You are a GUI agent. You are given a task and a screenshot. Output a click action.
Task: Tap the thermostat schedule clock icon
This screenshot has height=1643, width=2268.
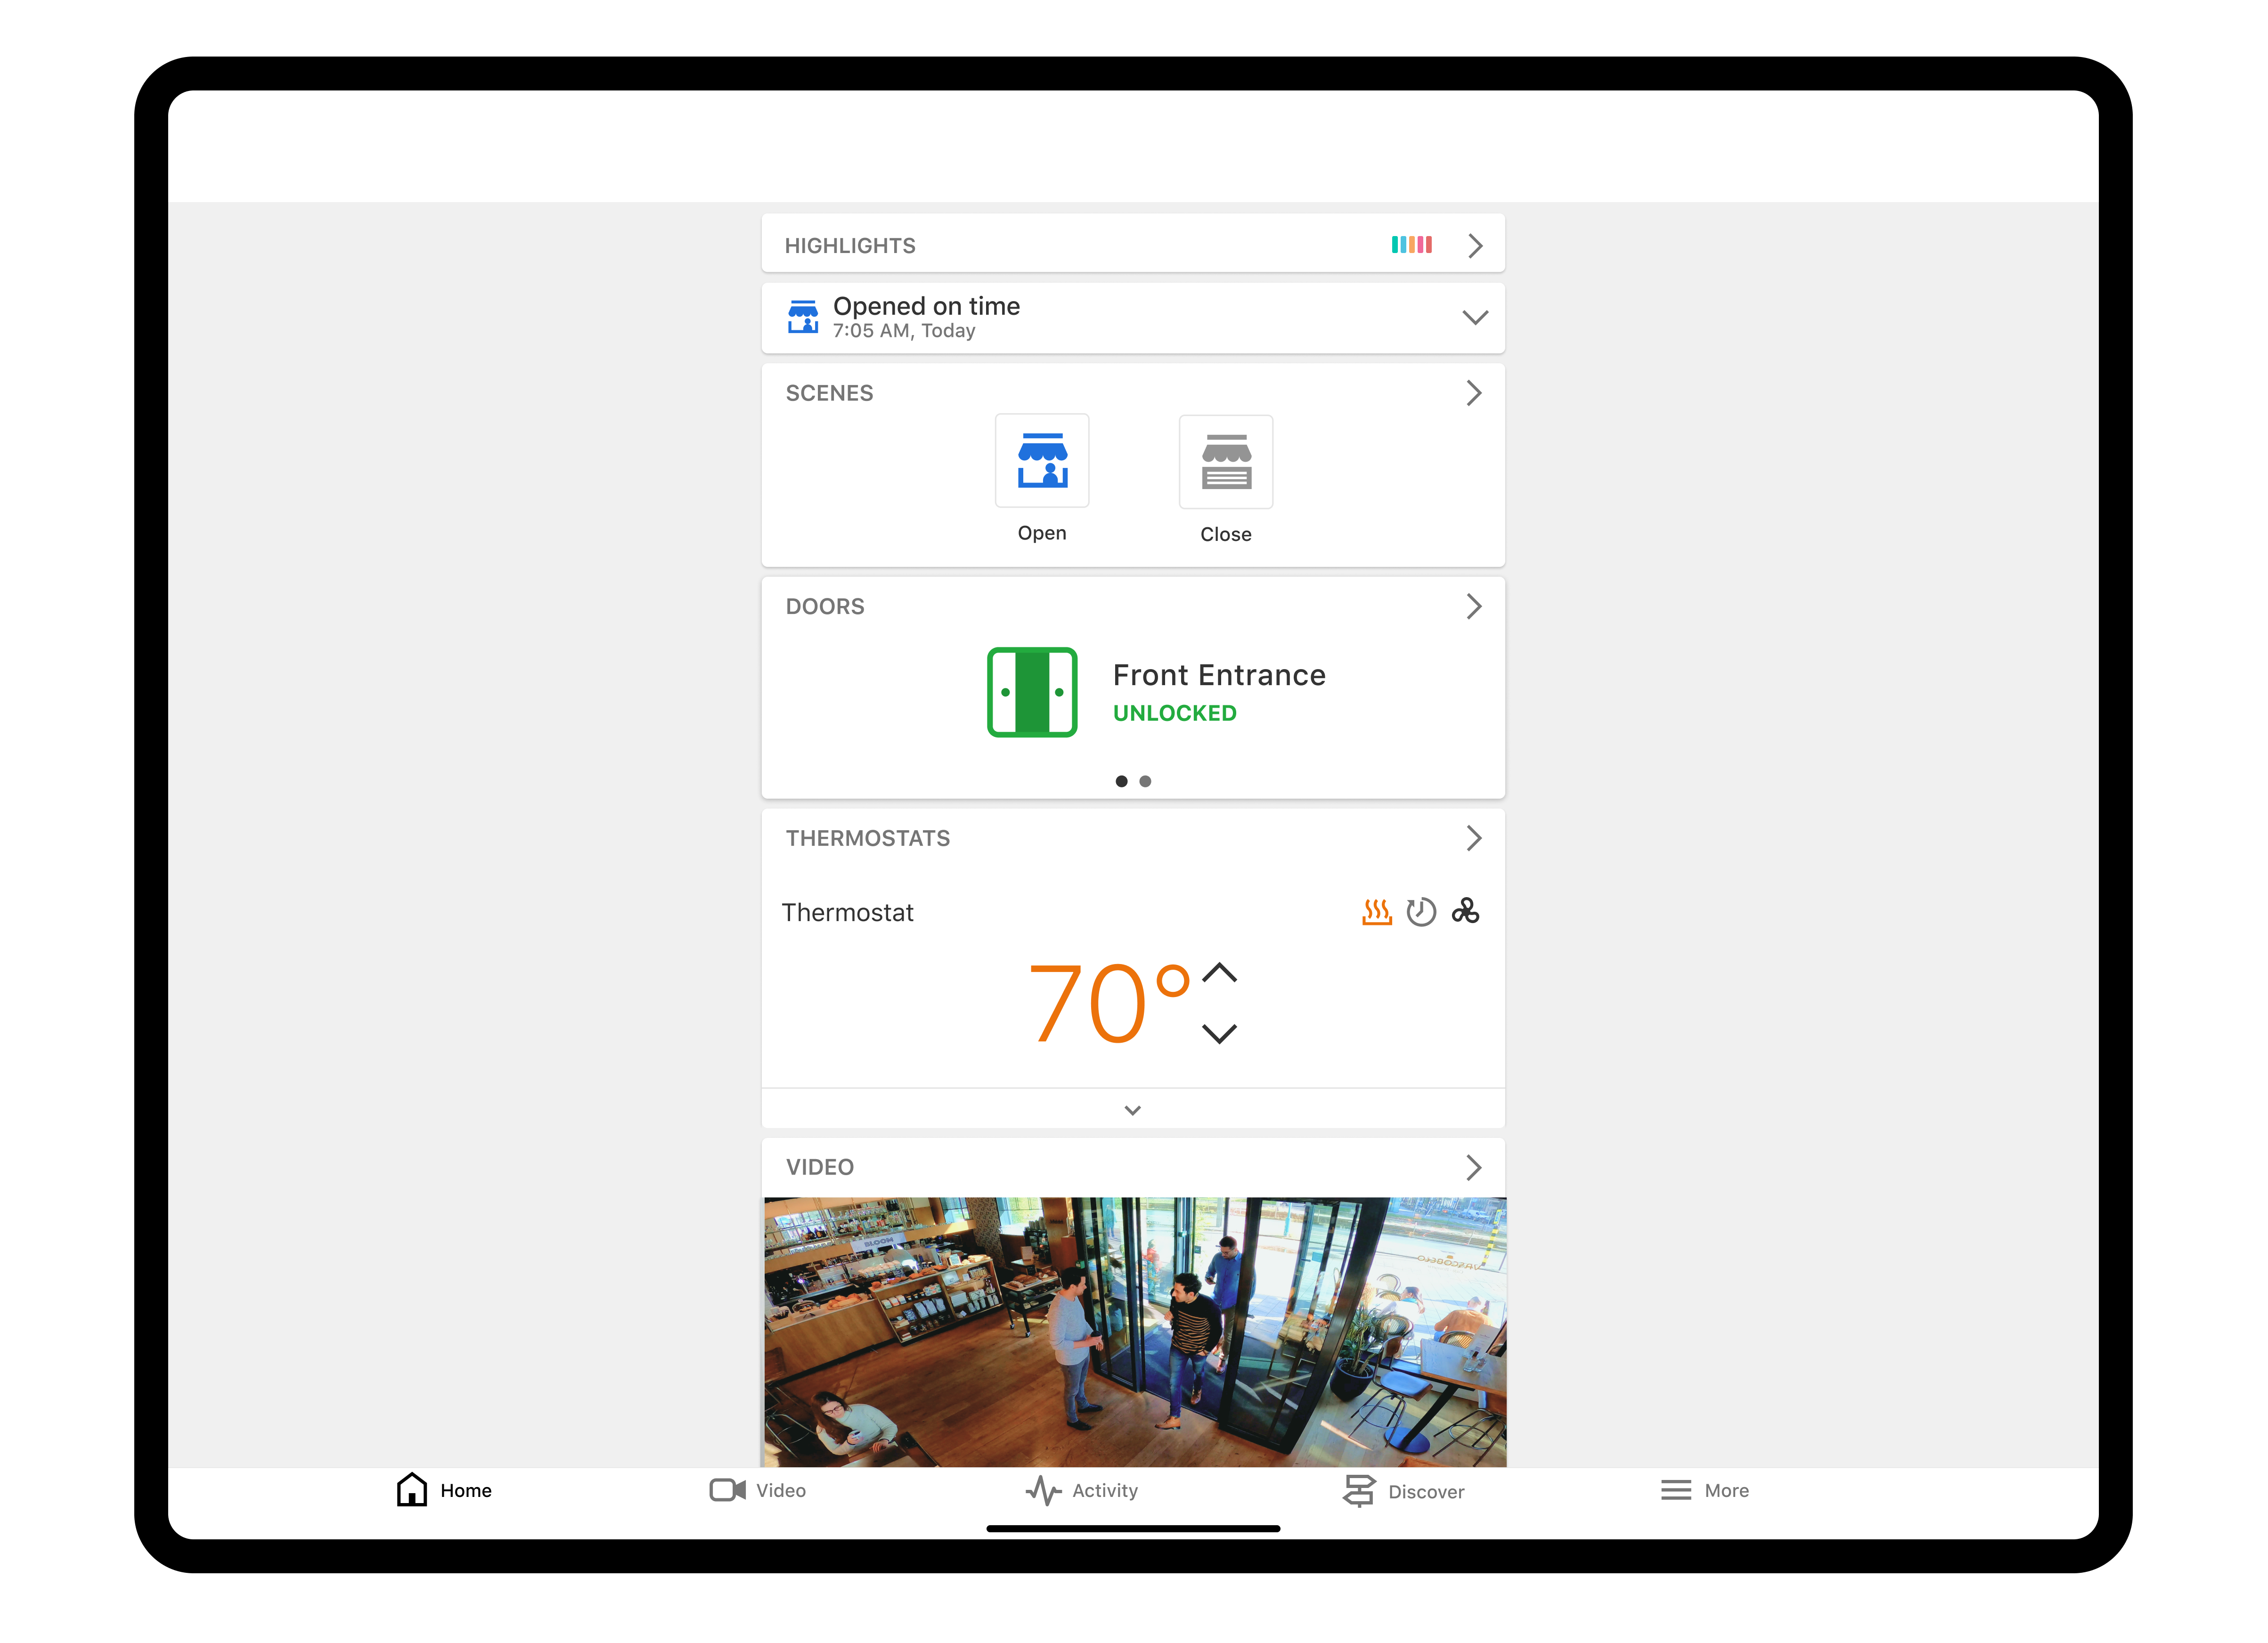[x=1420, y=912]
